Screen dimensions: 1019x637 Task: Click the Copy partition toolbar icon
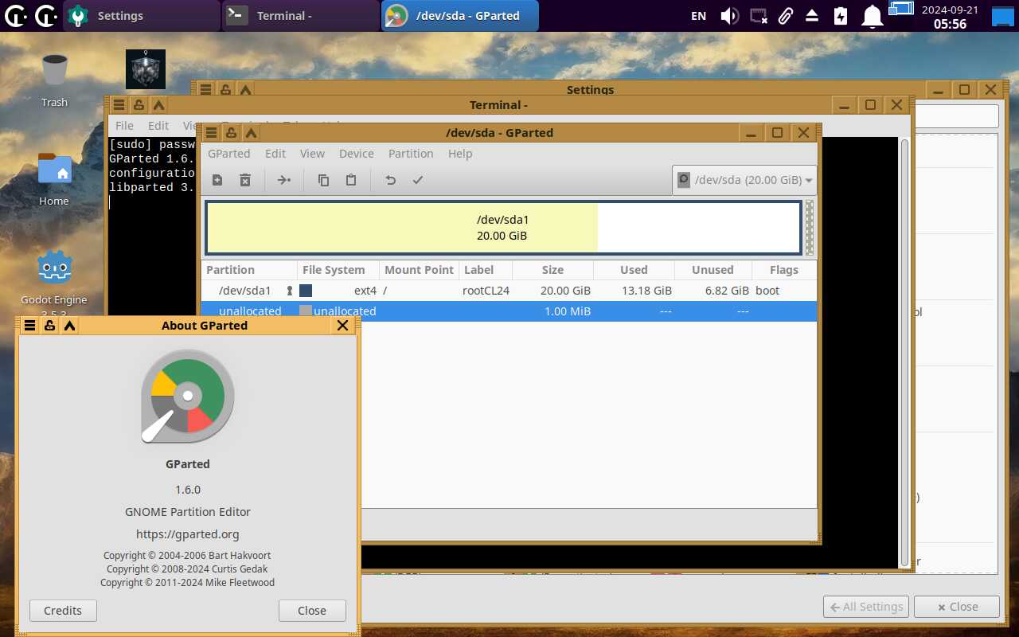pos(323,181)
